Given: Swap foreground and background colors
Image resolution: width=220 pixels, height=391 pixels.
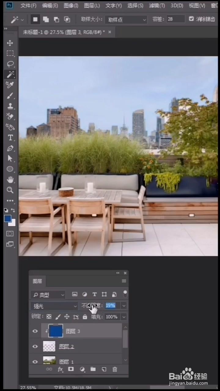Looking at the screenshot, I should [x=13, y=210].
